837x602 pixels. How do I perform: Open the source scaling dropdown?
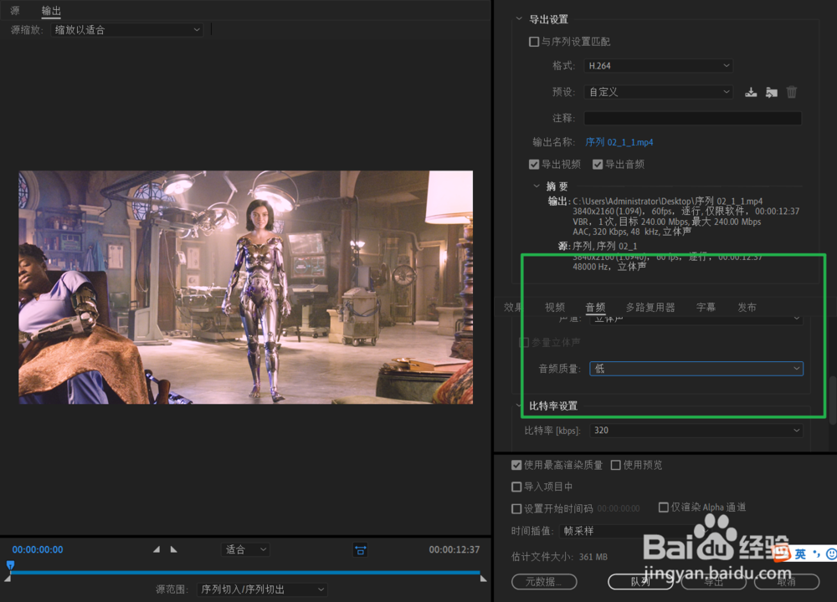(x=127, y=30)
